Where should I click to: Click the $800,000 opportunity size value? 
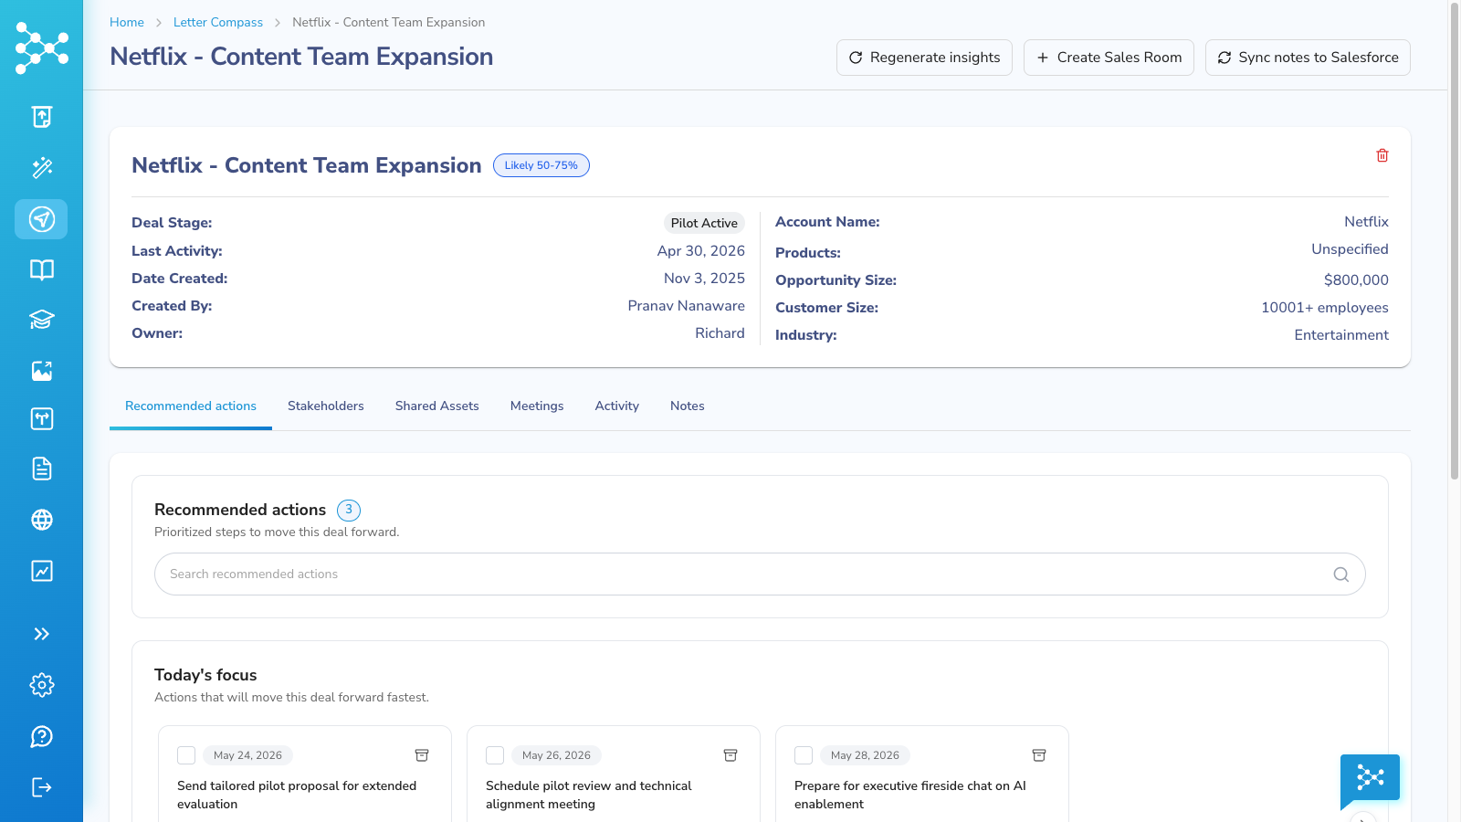click(x=1356, y=280)
